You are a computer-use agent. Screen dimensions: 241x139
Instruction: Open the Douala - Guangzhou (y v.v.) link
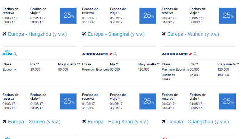[198, 122]
